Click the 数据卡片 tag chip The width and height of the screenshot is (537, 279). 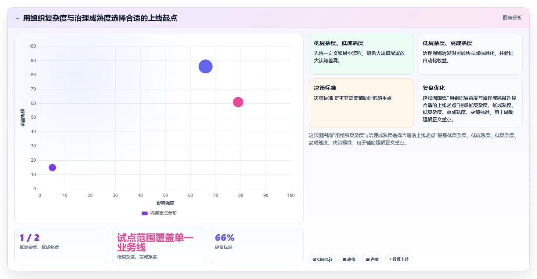click(x=399, y=259)
